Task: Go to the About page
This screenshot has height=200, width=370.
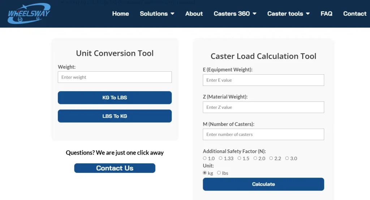Action: [194, 14]
